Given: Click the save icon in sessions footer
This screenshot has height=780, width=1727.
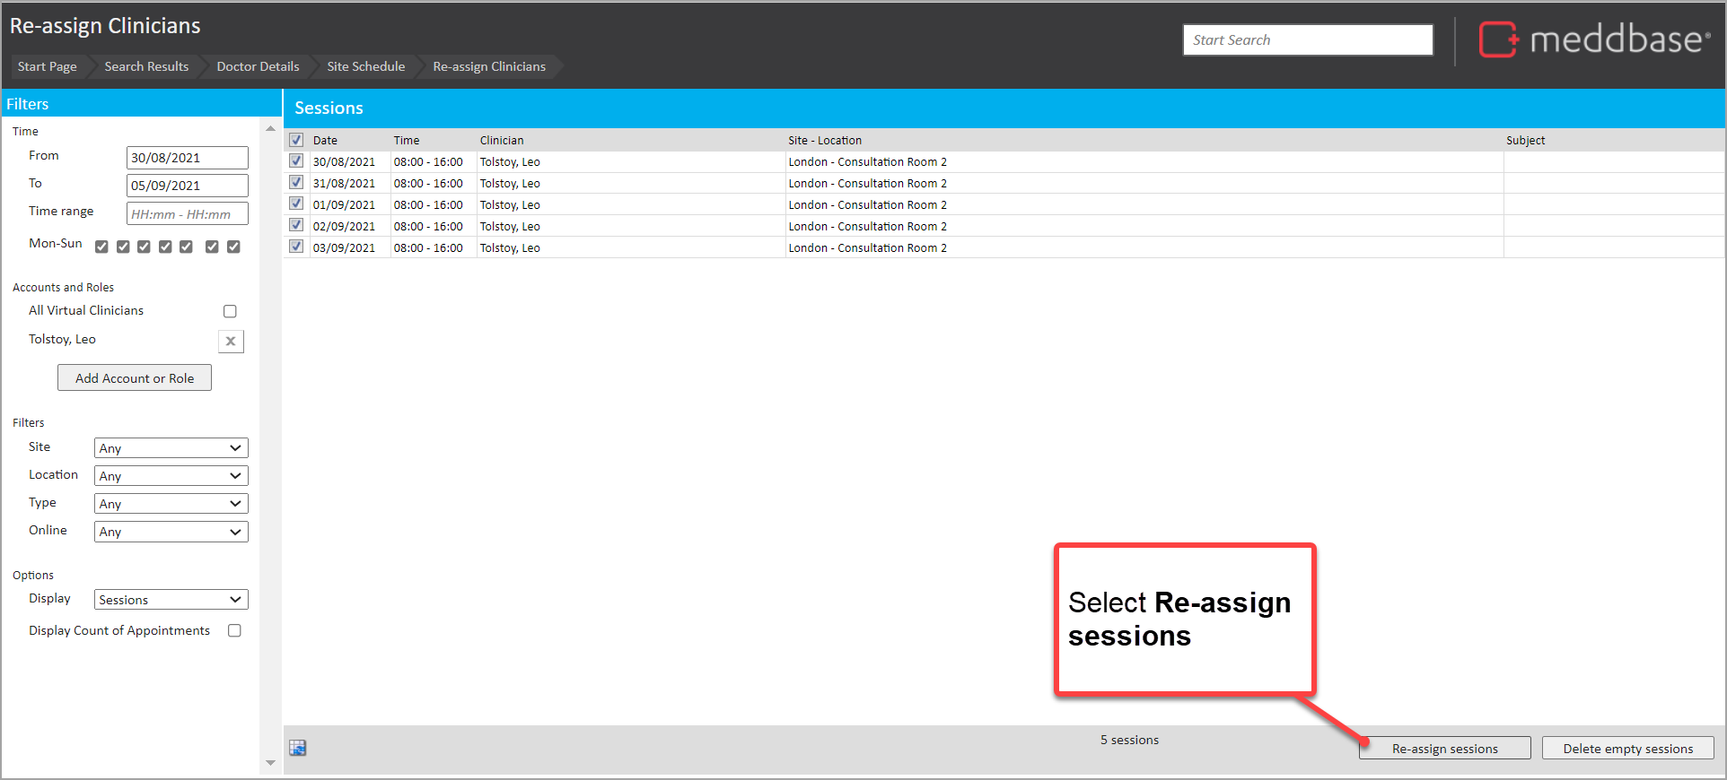Looking at the screenshot, I should 298,748.
